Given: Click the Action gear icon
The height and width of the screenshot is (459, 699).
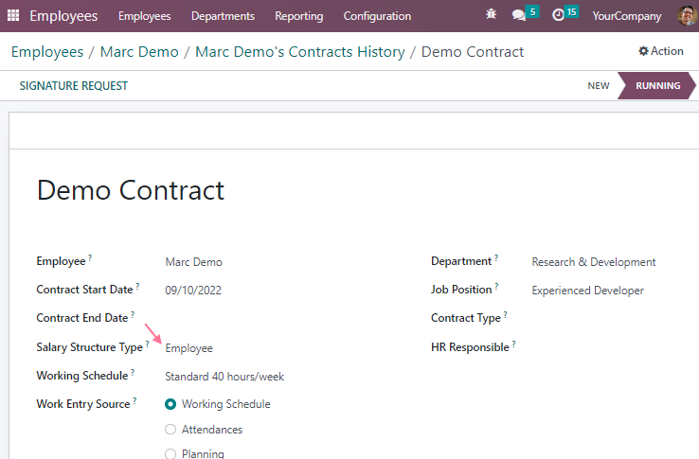Looking at the screenshot, I should point(643,51).
